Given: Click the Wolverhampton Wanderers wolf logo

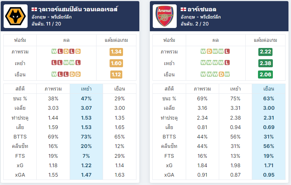Looking at the screenshot, I should point(16,16).
